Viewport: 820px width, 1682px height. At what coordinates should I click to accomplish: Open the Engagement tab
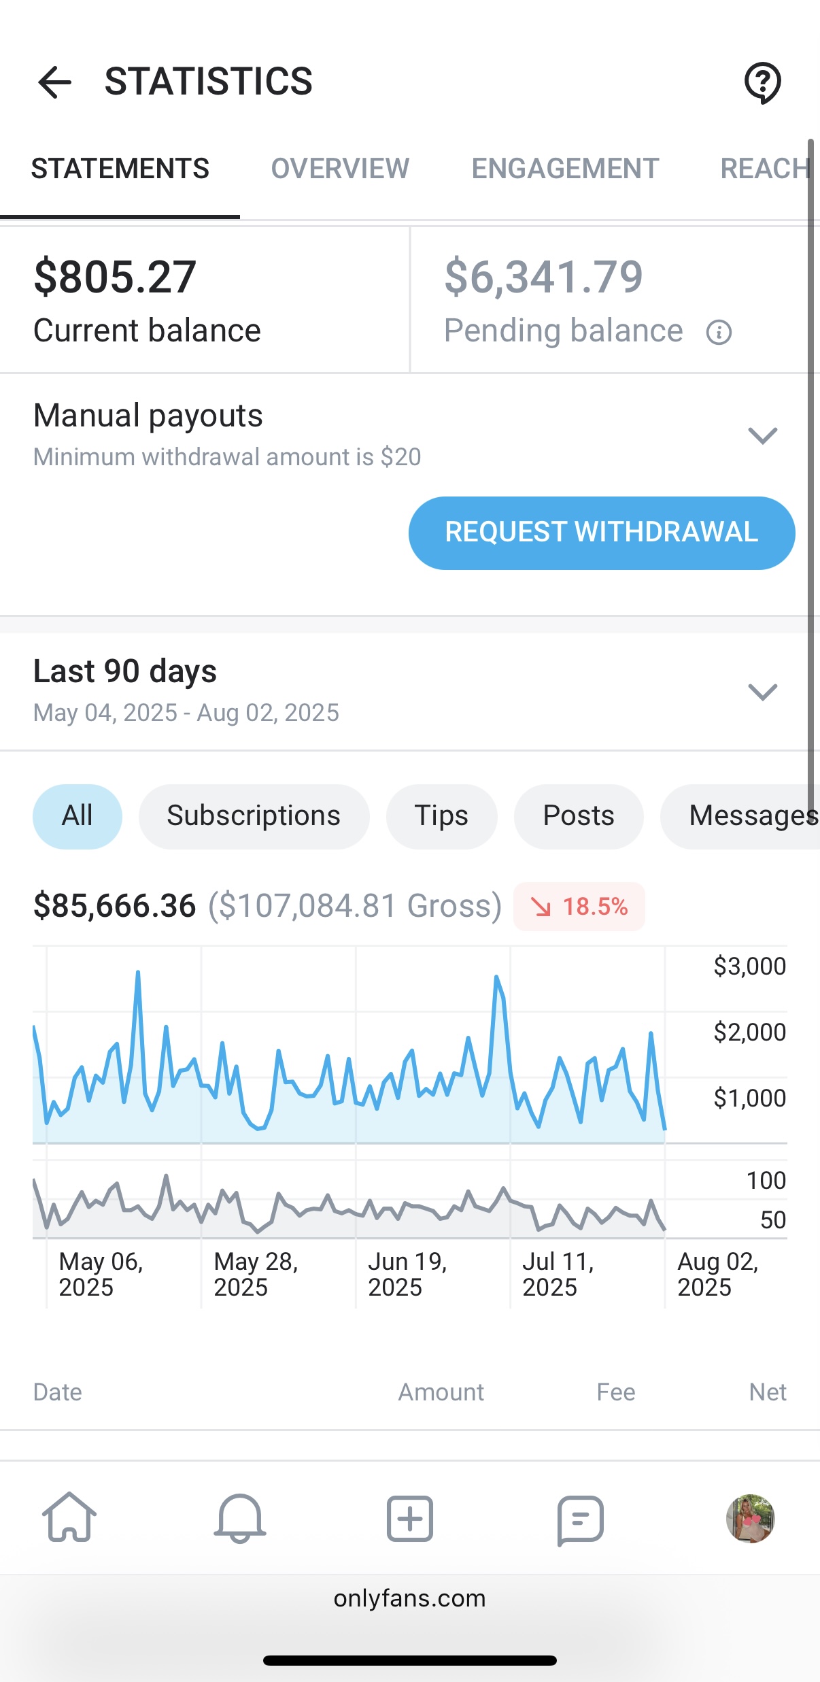click(564, 168)
